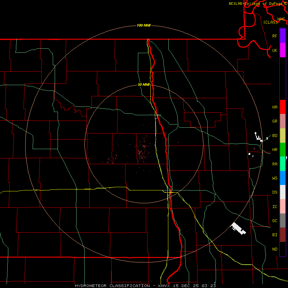Click the BI dark red color swatch
This screenshot has width=288, height=288.
[x=283, y=235]
